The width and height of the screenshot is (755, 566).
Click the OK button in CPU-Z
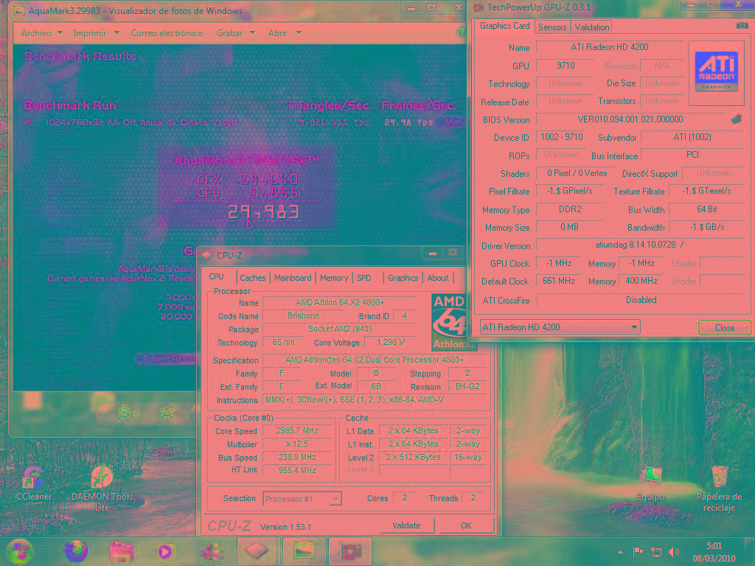point(466,525)
